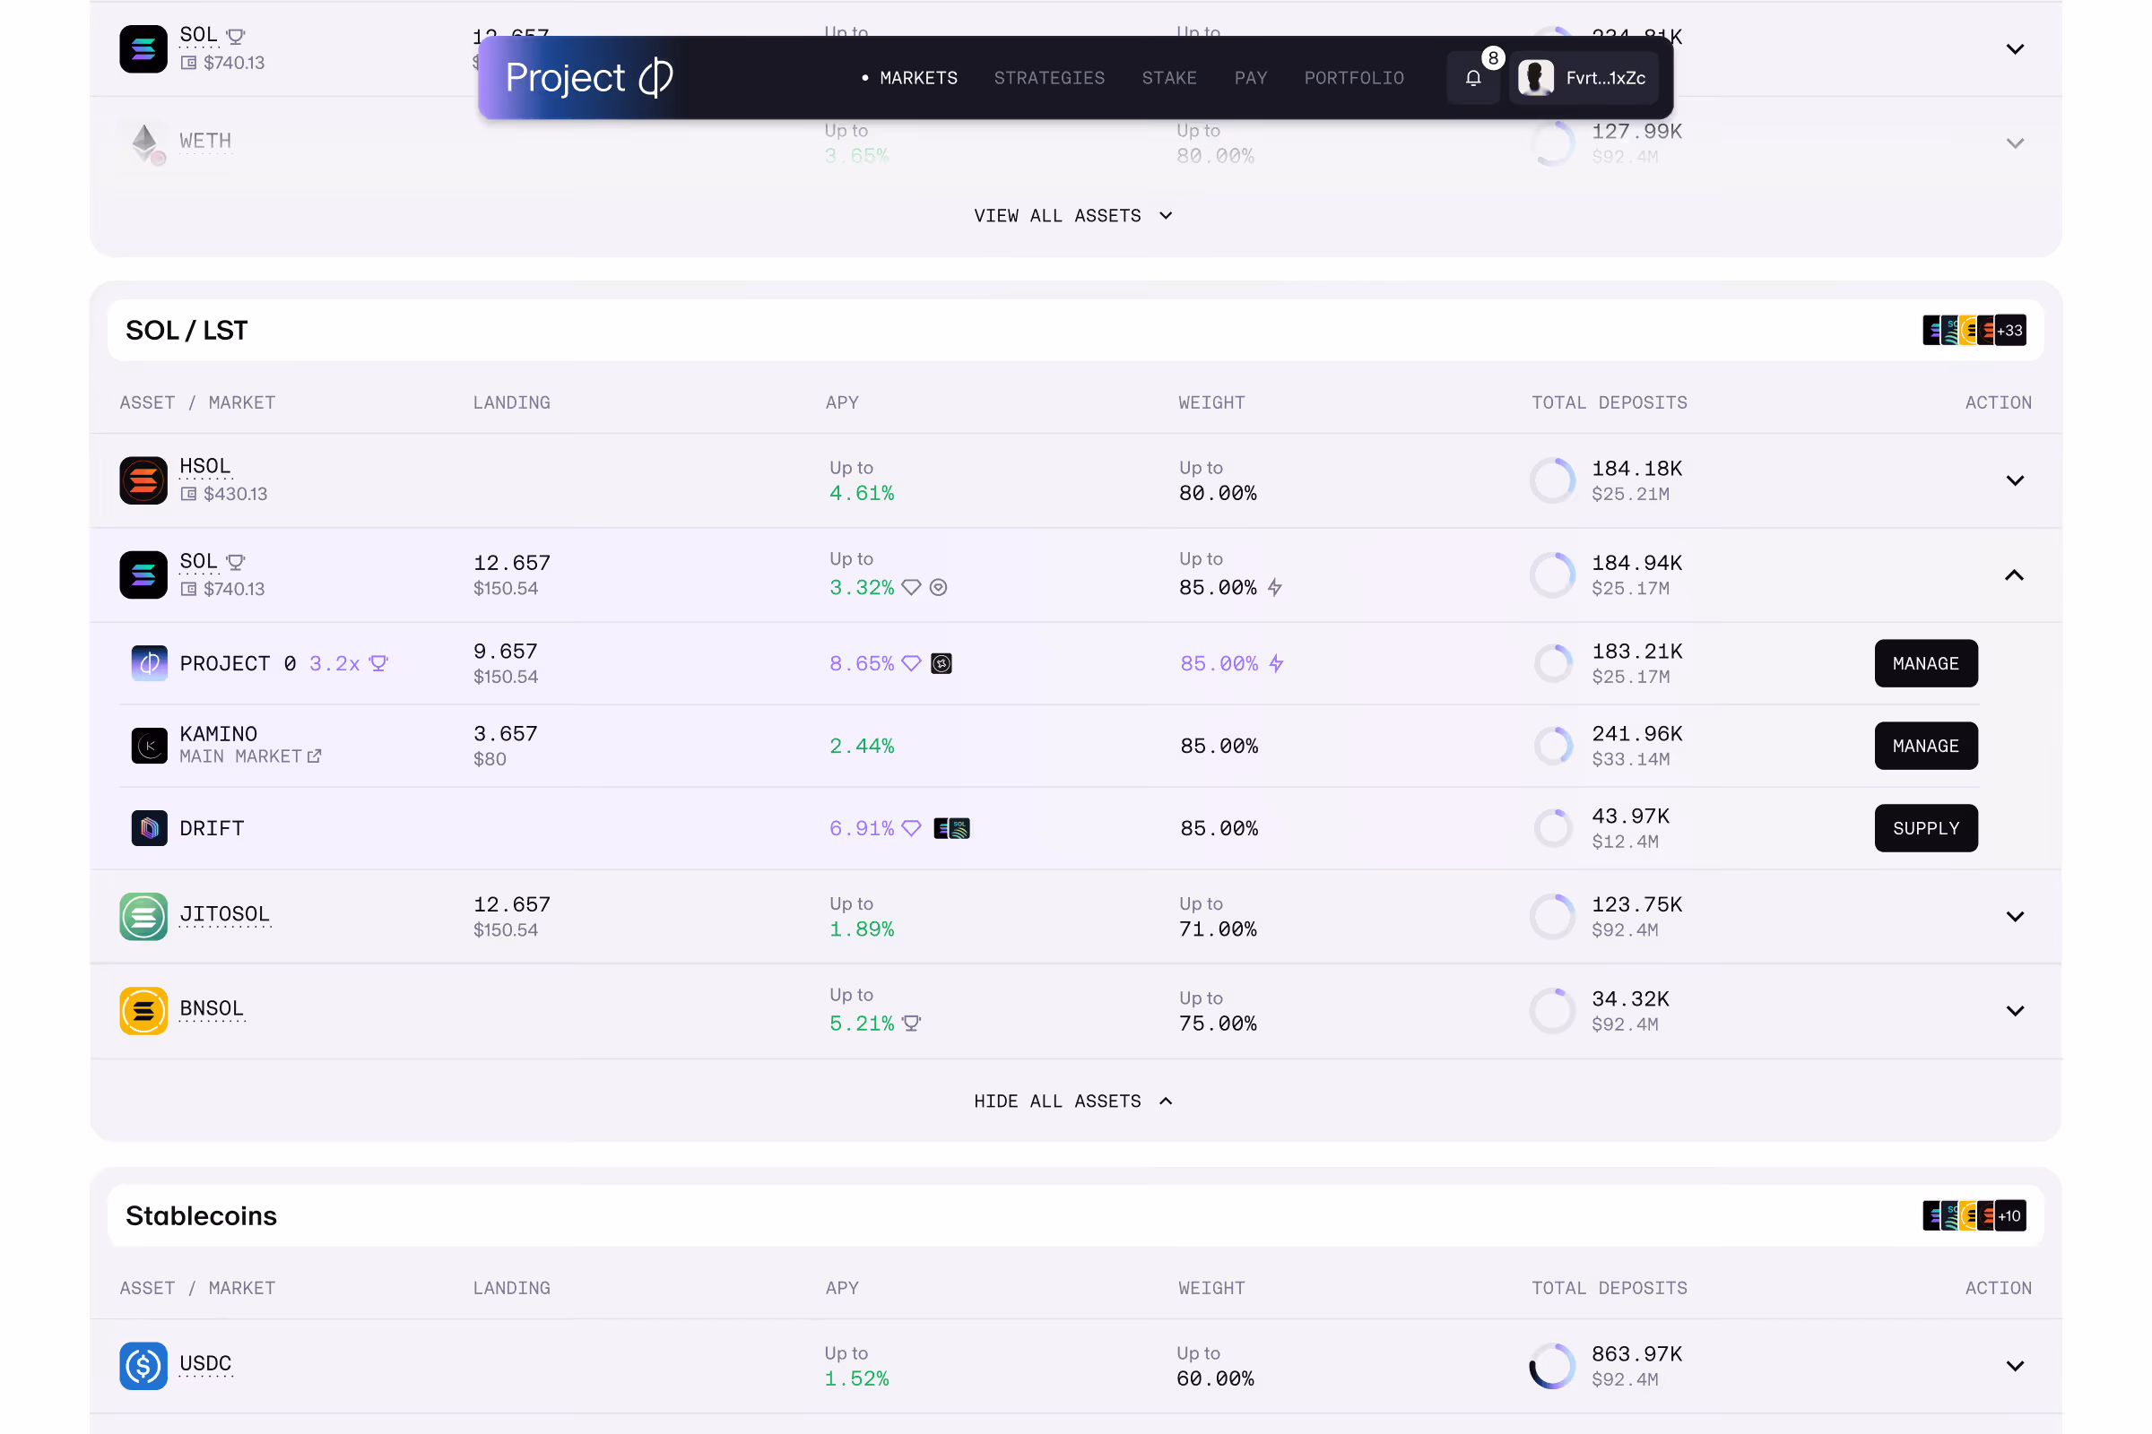Open notifications bell with 8 badge

click(x=1473, y=78)
